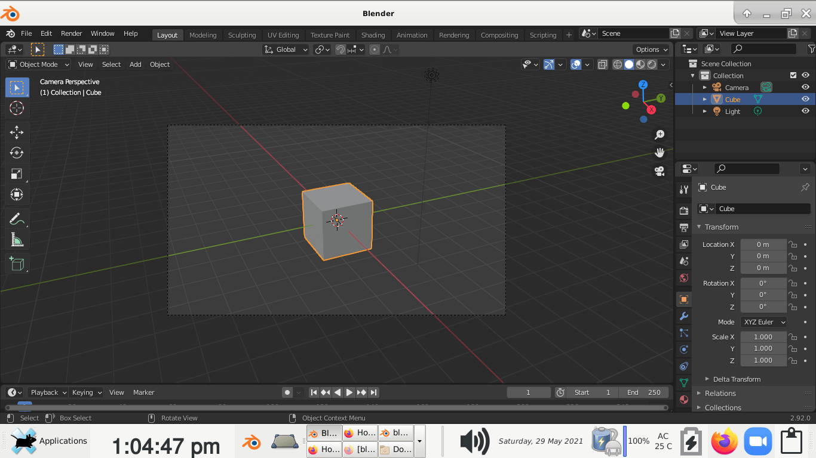Open the Object Mode dropdown
This screenshot has width=816, height=458.
point(38,64)
